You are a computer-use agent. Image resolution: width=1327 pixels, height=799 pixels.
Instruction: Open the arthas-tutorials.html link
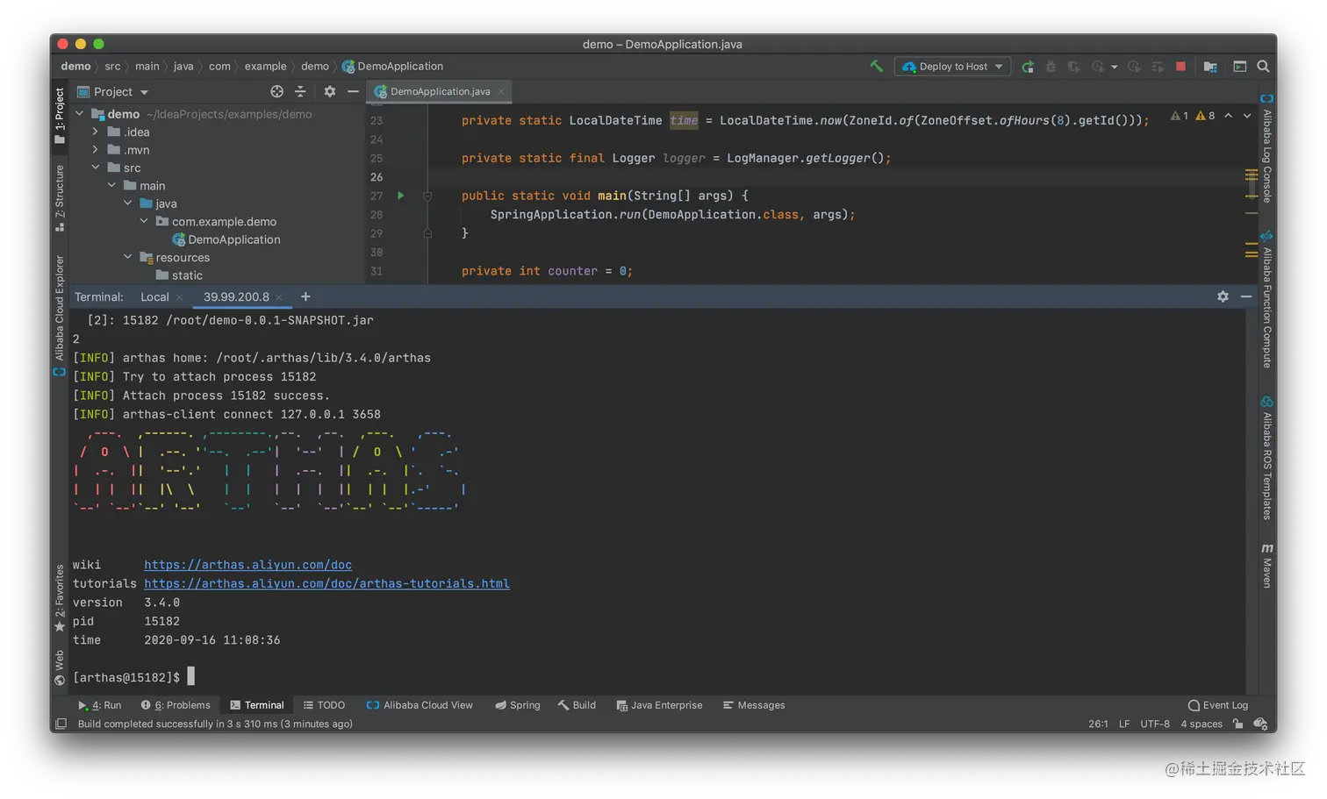[x=326, y=583]
